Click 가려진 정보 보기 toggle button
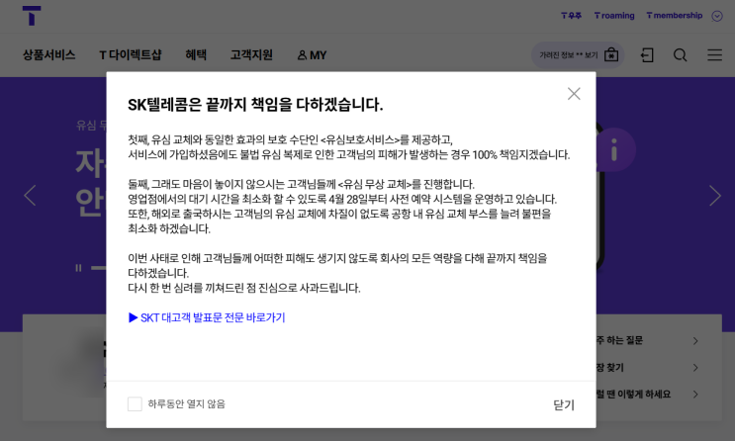Image resolution: width=735 pixels, height=441 pixels. click(x=578, y=55)
